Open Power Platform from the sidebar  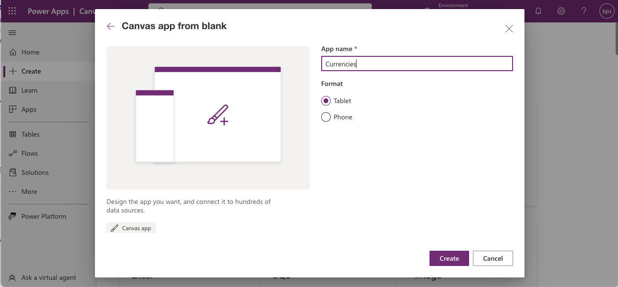coord(43,216)
